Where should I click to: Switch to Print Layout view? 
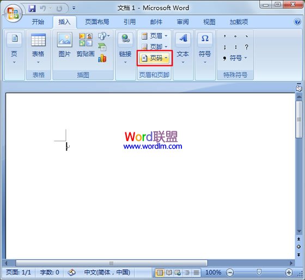coord(160,272)
